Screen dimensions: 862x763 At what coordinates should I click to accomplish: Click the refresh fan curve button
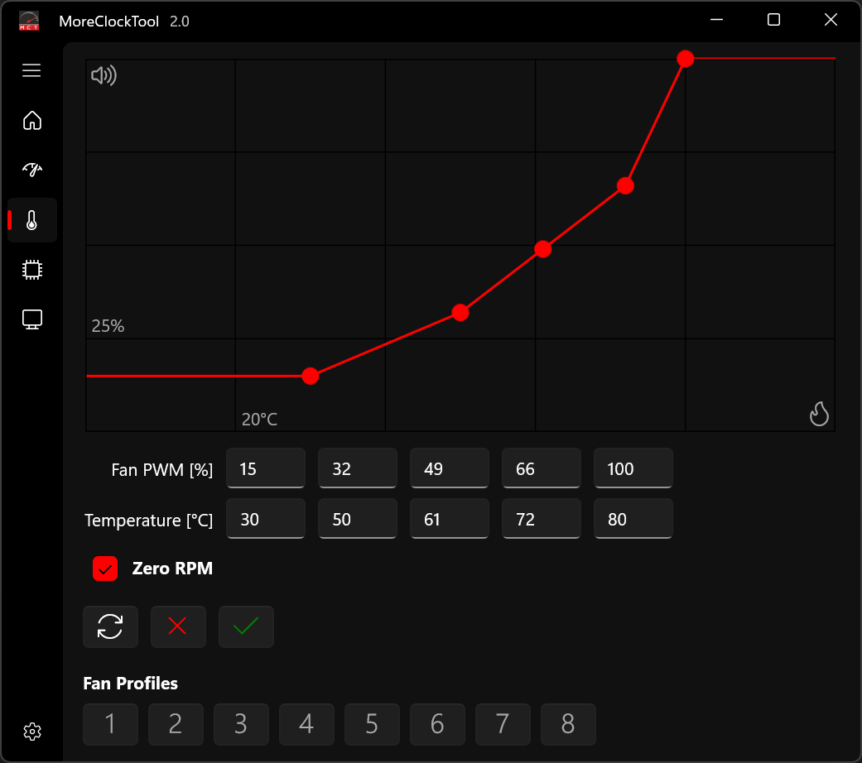[x=110, y=626]
